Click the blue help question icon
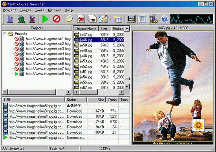The height and width of the screenshot is (152, 216). click(x=164, y=19)
